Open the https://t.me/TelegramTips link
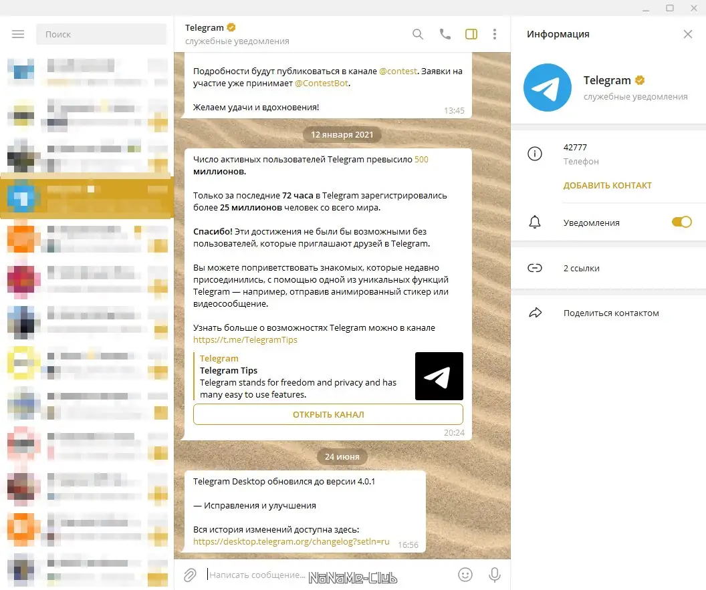 [245, 340]
